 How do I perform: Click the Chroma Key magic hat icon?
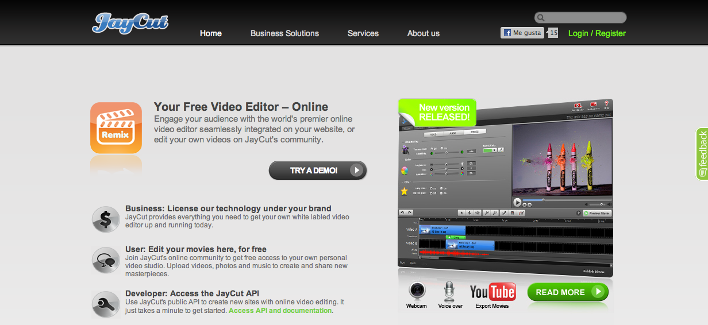click(405, 150)
